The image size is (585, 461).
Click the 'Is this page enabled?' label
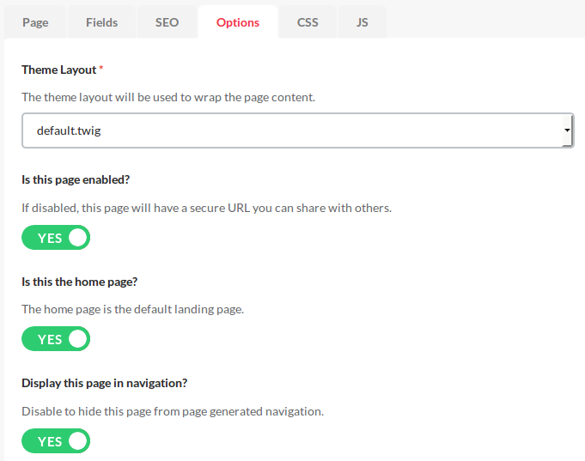click(76, 179)
